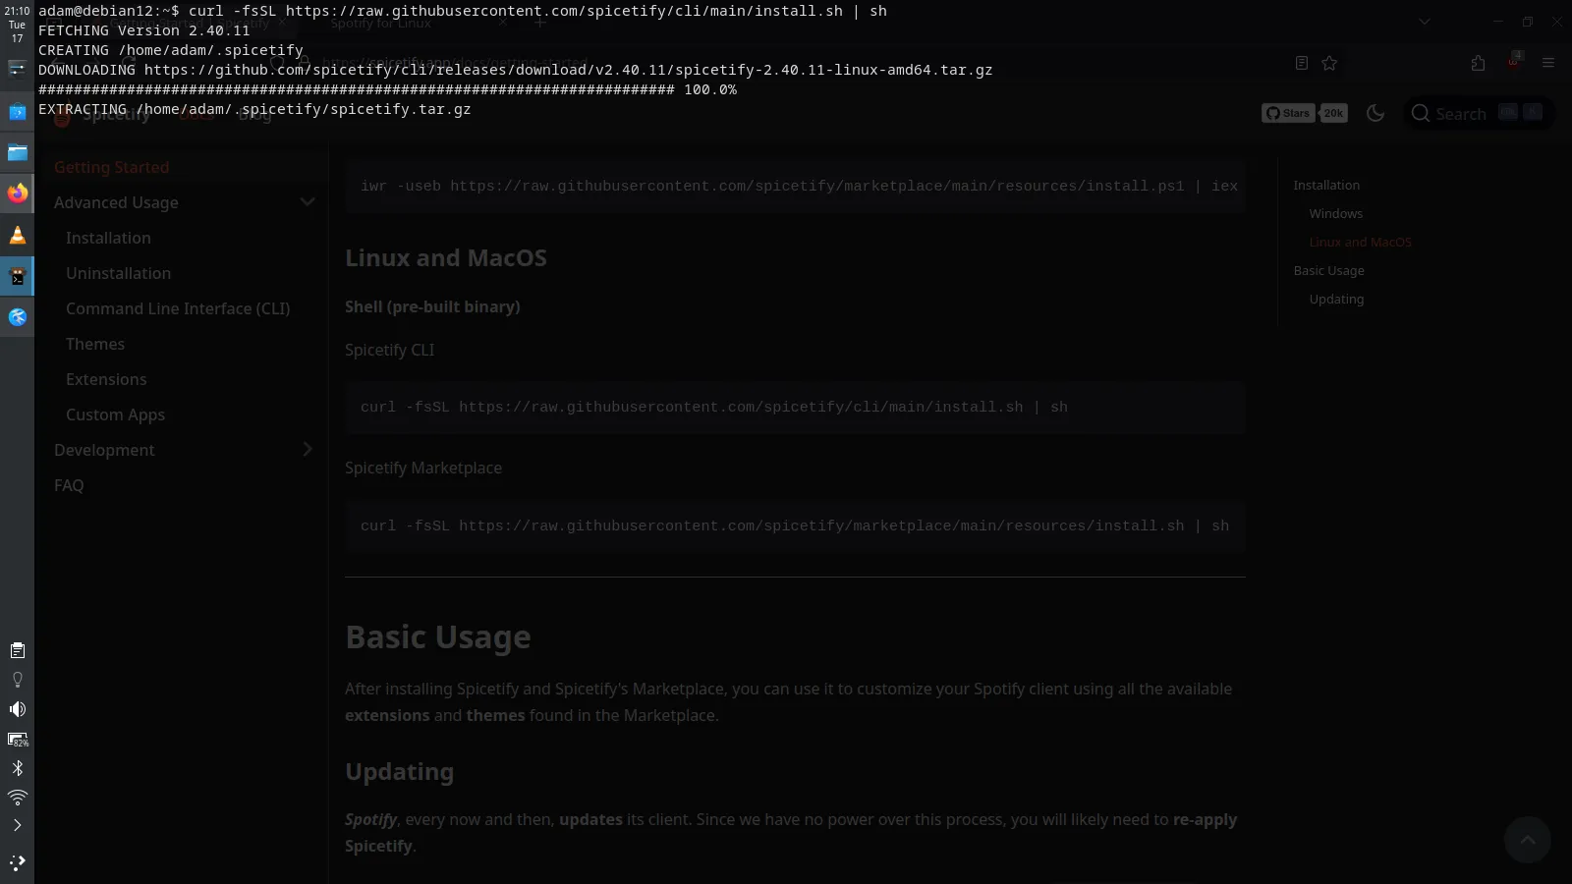Open Extensions page in the sidebar
The image size is (1572, 884).
point(106,379)
